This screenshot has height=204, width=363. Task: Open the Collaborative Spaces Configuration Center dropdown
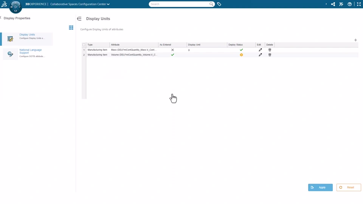point(80,4)
